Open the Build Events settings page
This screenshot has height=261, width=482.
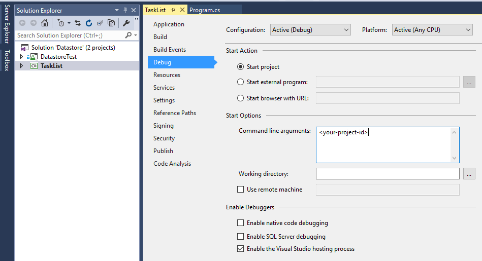click(x=170, y=50)
